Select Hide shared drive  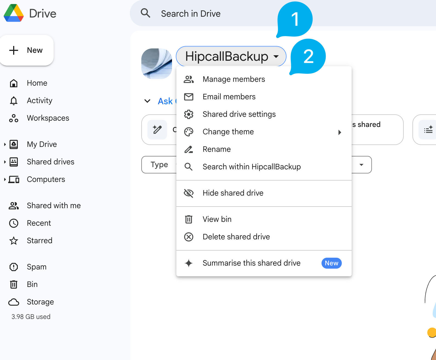pos(264,193)
